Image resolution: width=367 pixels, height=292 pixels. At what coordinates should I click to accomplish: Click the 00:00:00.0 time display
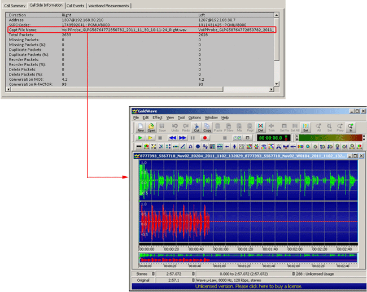(x=273, y=138)
